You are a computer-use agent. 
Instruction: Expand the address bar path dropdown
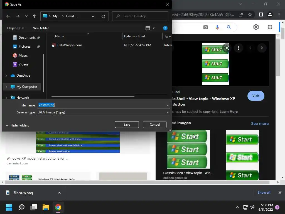pyautogui.click(x=93, y=16)
